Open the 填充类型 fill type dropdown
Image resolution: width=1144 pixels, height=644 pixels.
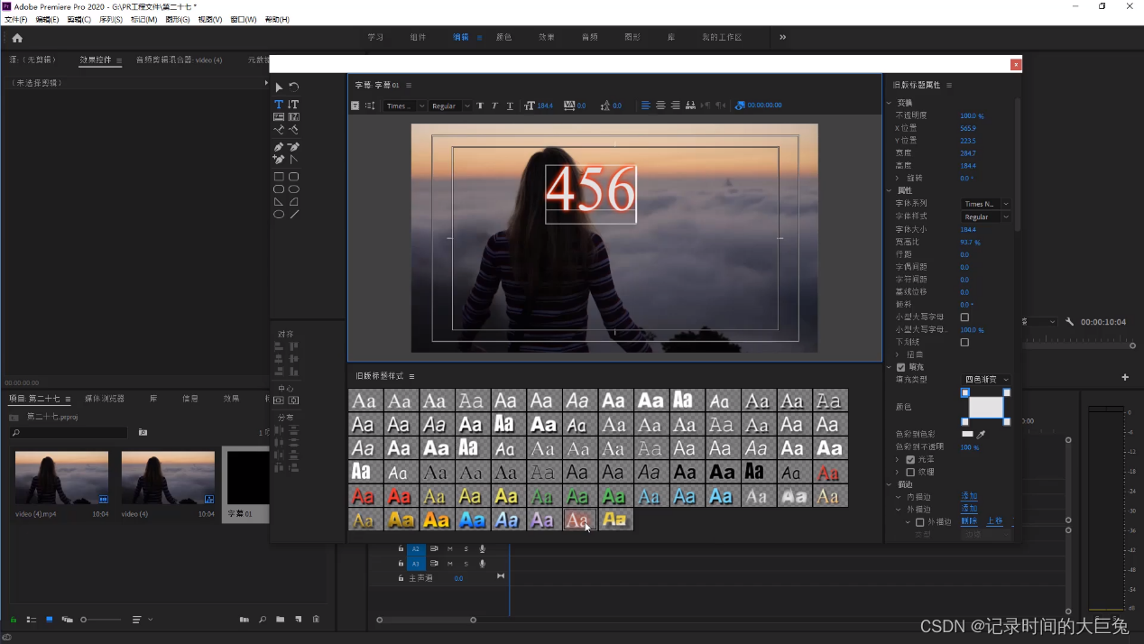(x=986, y=380)
